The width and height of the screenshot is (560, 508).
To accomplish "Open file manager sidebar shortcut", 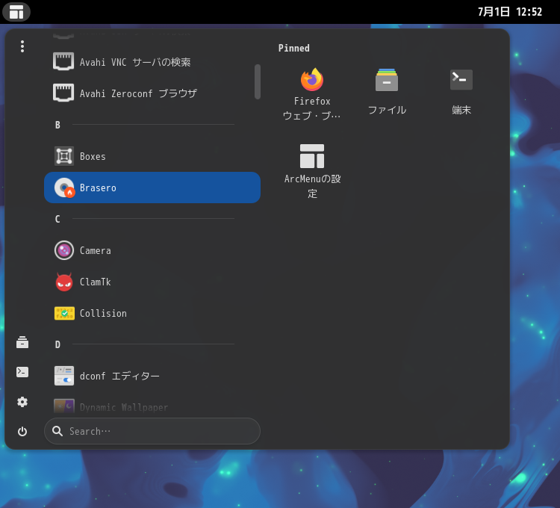I will tap(22, 342).
